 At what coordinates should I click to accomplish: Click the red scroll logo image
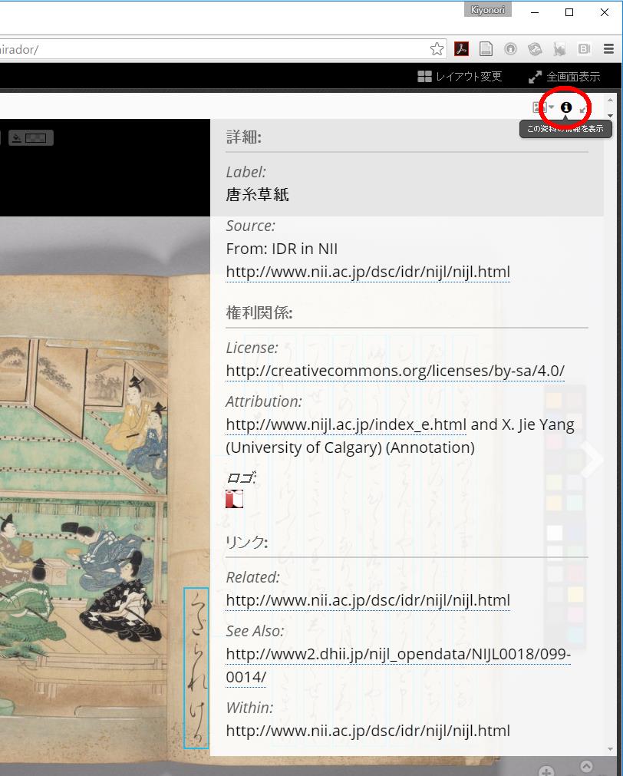tap(234, 499)
